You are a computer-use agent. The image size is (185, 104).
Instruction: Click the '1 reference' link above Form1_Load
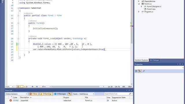tap(32, 36)
